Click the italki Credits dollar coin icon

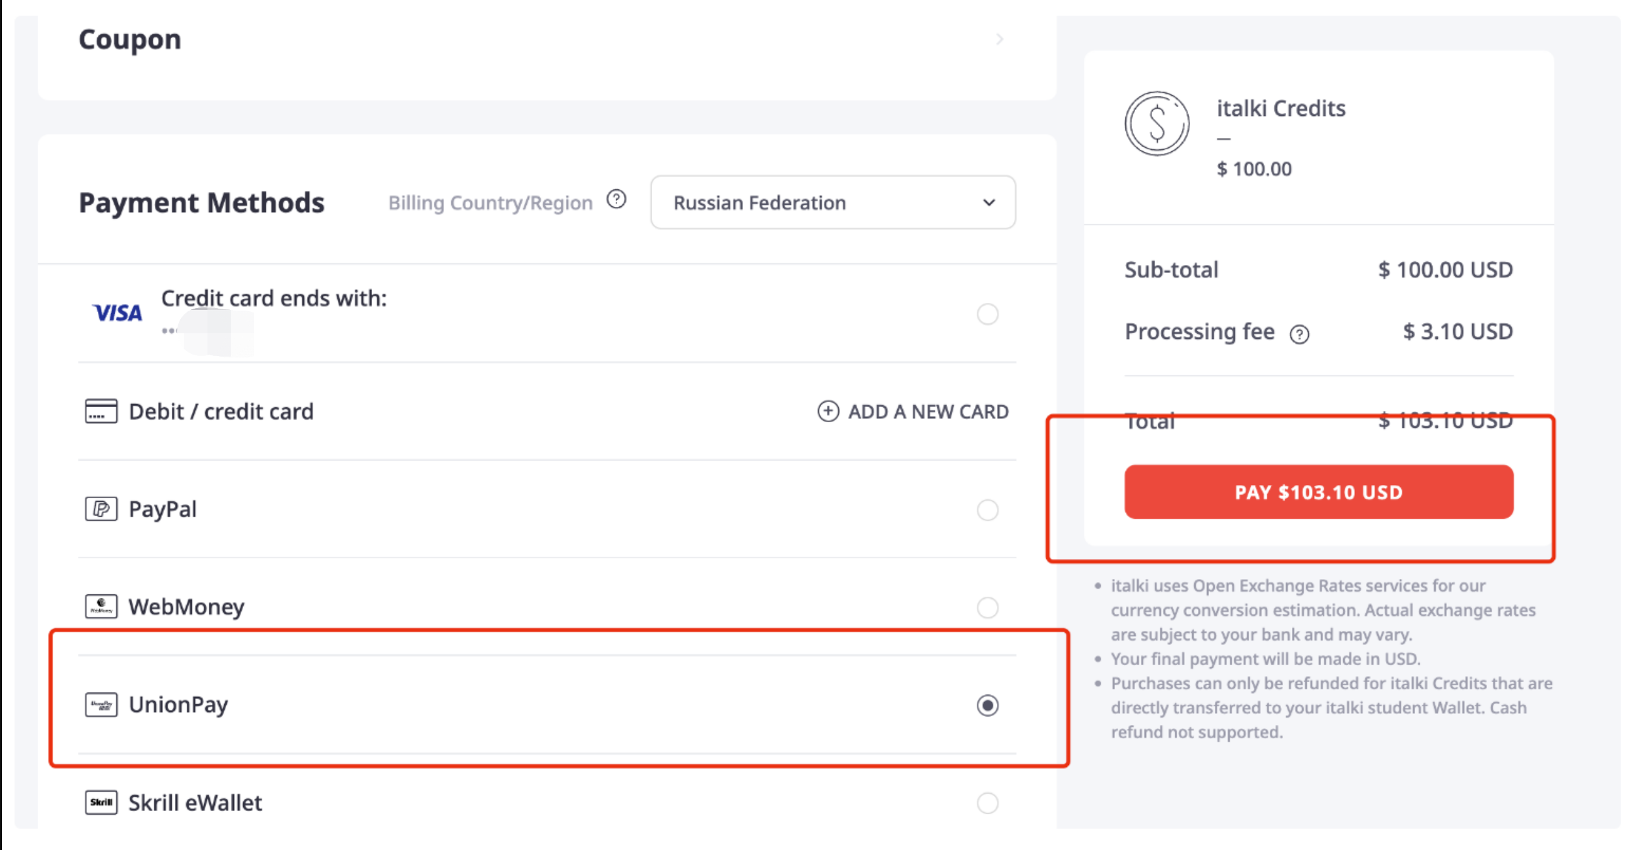click(x=1157, y=123)
